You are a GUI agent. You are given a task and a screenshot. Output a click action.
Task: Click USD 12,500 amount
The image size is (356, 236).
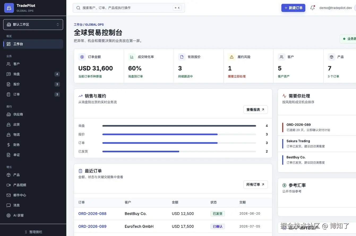[x=183, y=213]
